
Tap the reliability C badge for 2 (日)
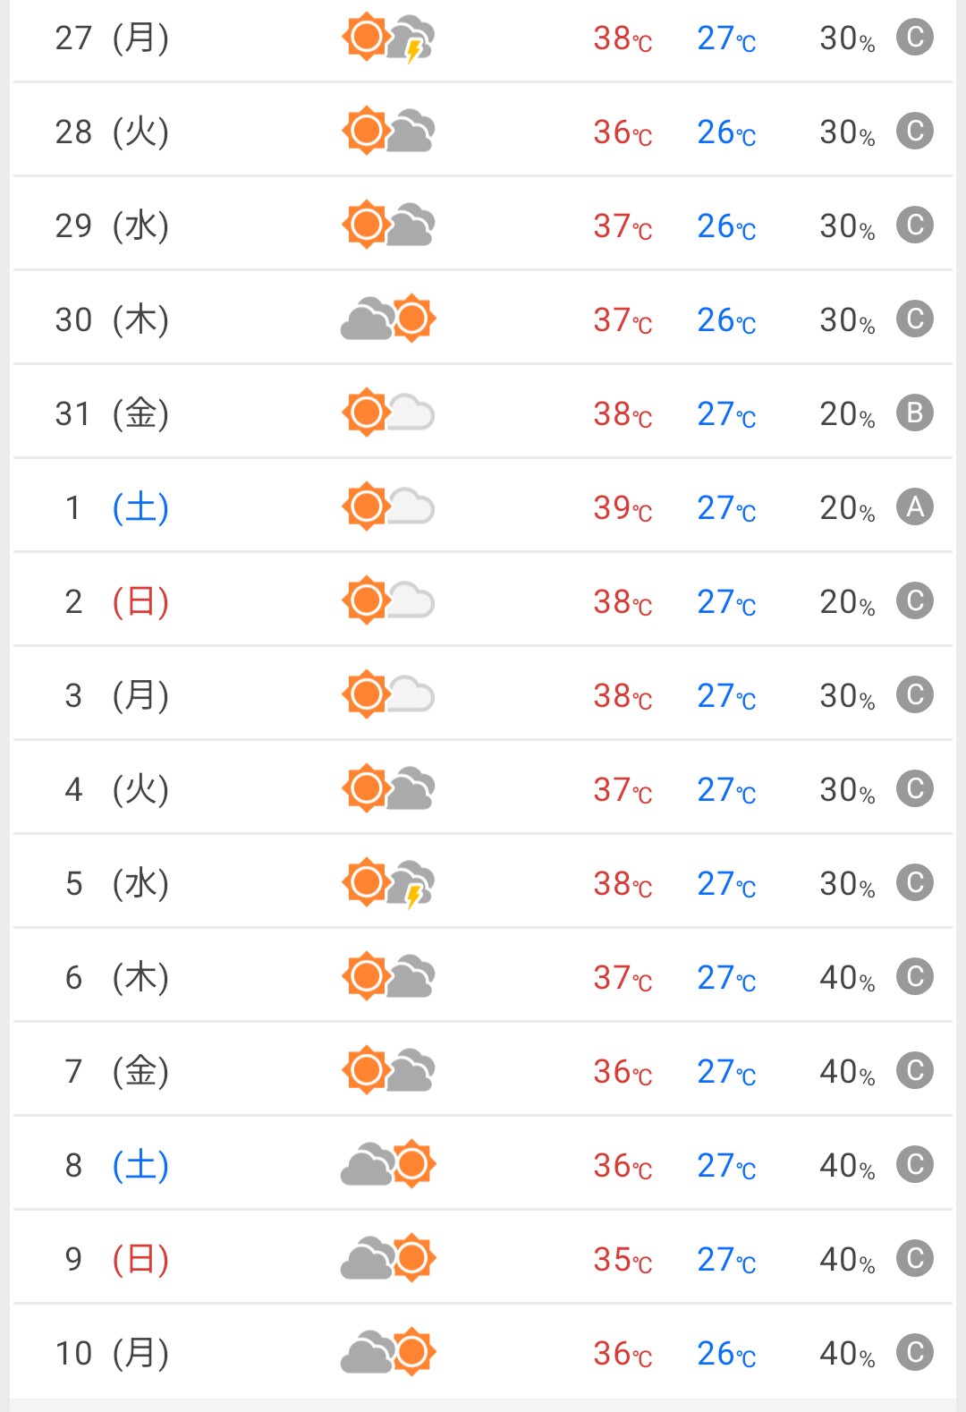tap(915, 600)
